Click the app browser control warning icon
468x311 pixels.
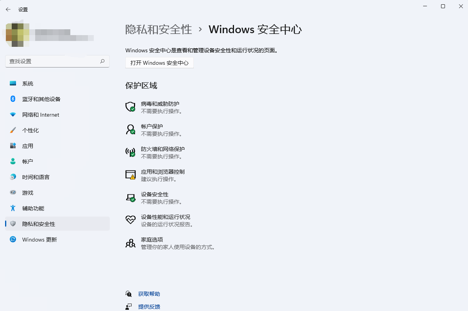click(x=130, y=175)
